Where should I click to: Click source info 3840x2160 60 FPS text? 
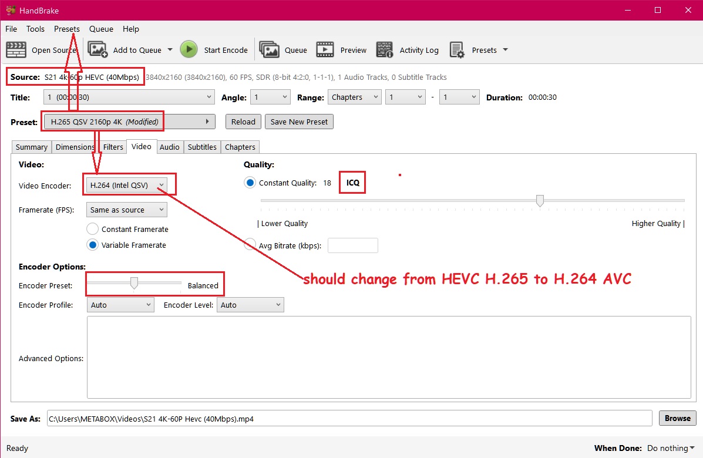[296, 77]
